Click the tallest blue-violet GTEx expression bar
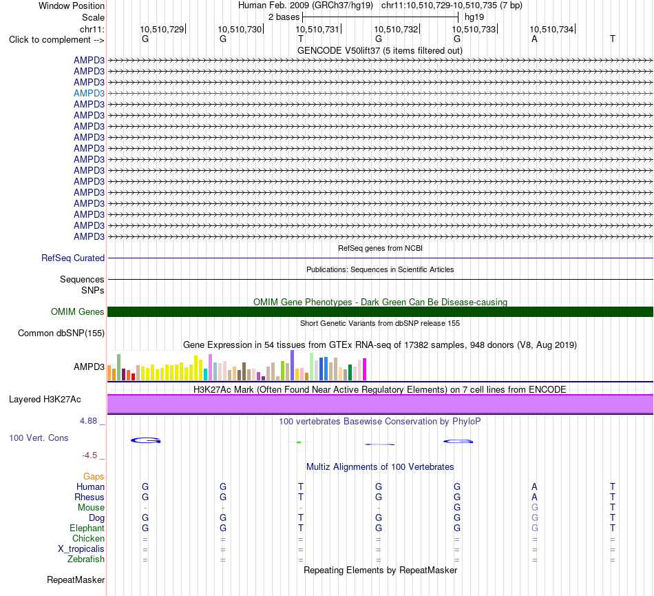This screenshot has height=596, width=654. [x=293, y=365]
